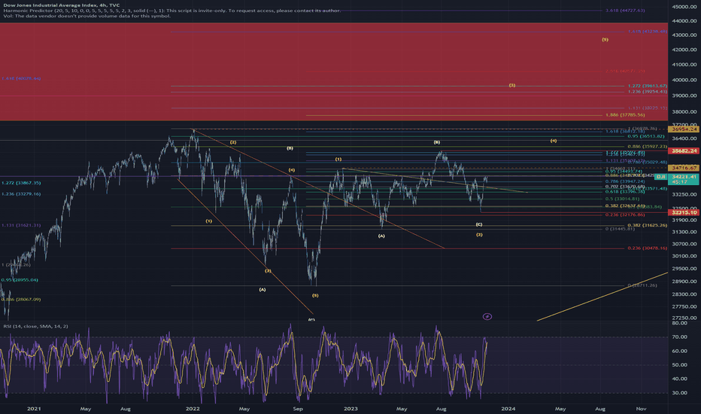Click the 32315.10 red price tag
Screen dimensions: 701x414
(x=684, y=212)
